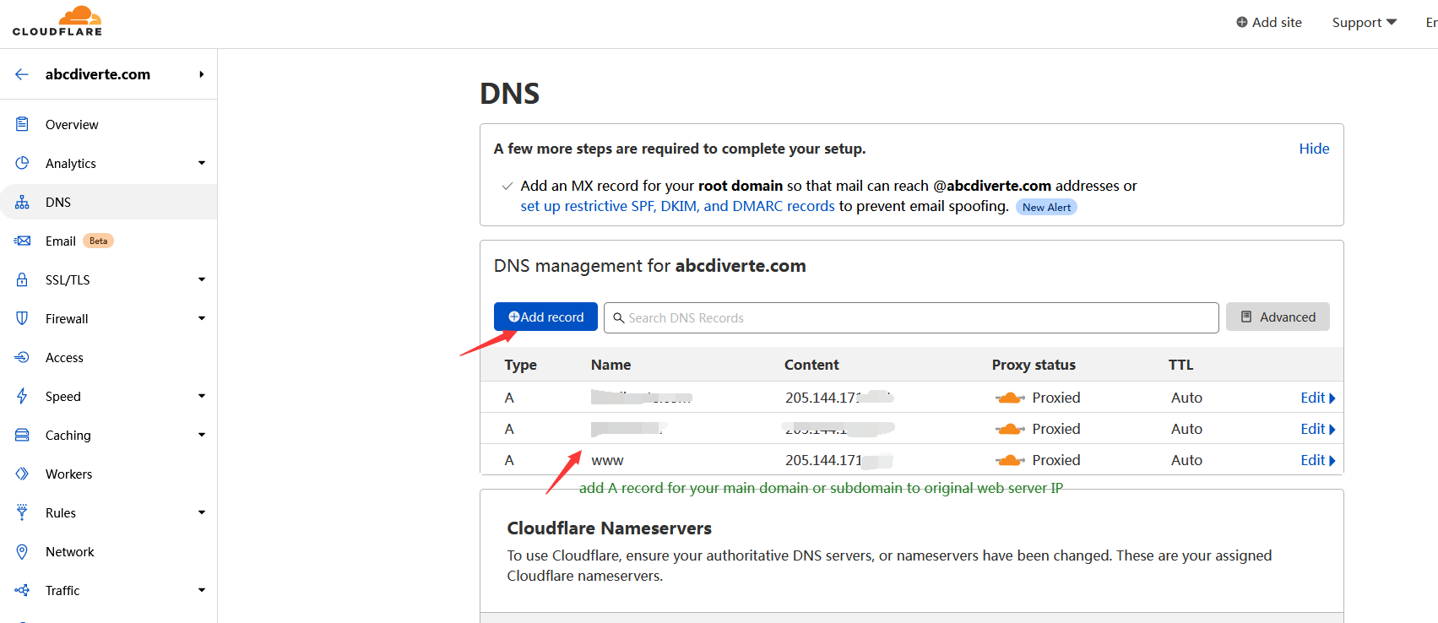Image resolution: width=1438 pixels, height=623 pixels.
Task: Click the back arrow beside abcdiverte.com
Action: 22,74
